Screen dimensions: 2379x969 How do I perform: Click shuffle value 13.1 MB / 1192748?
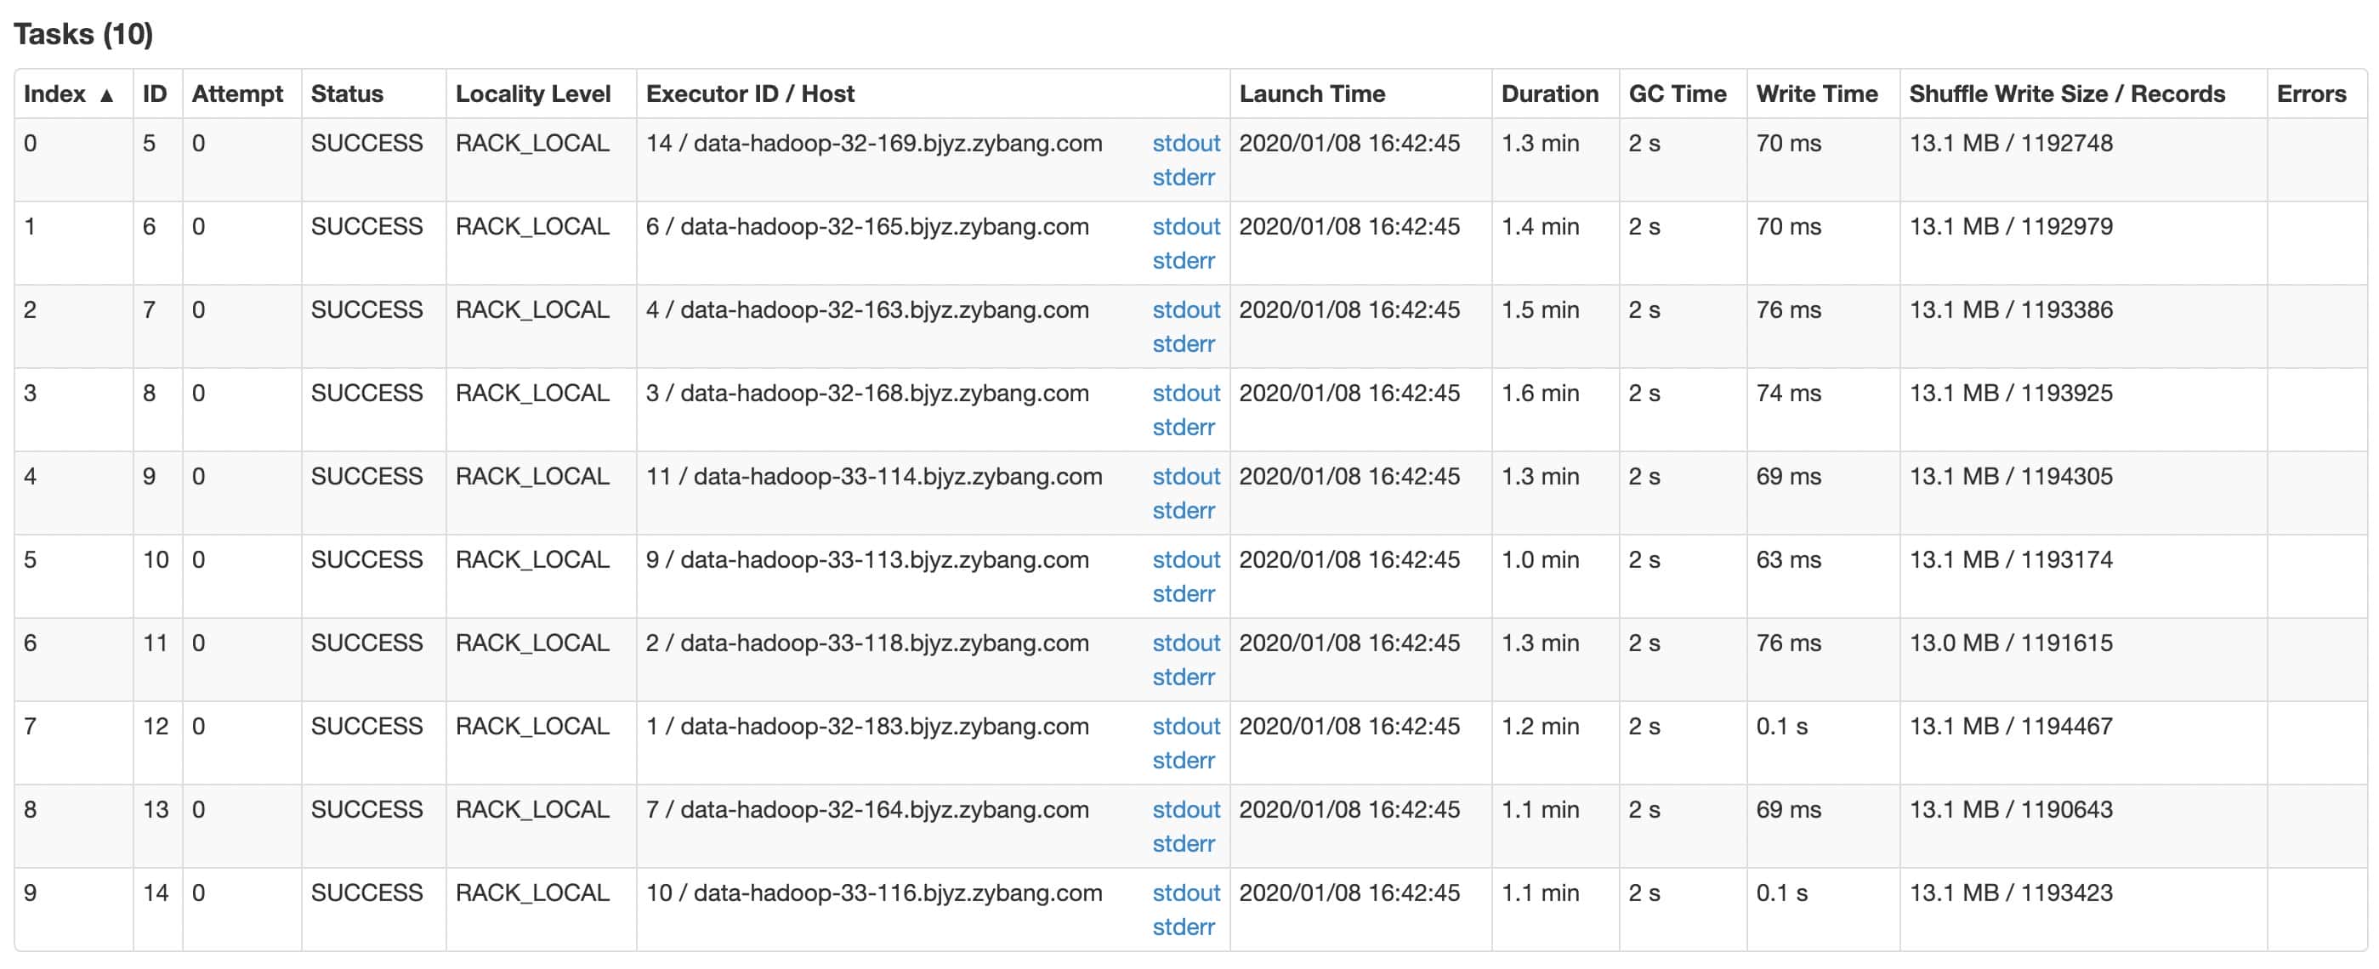click(2011, 144)
